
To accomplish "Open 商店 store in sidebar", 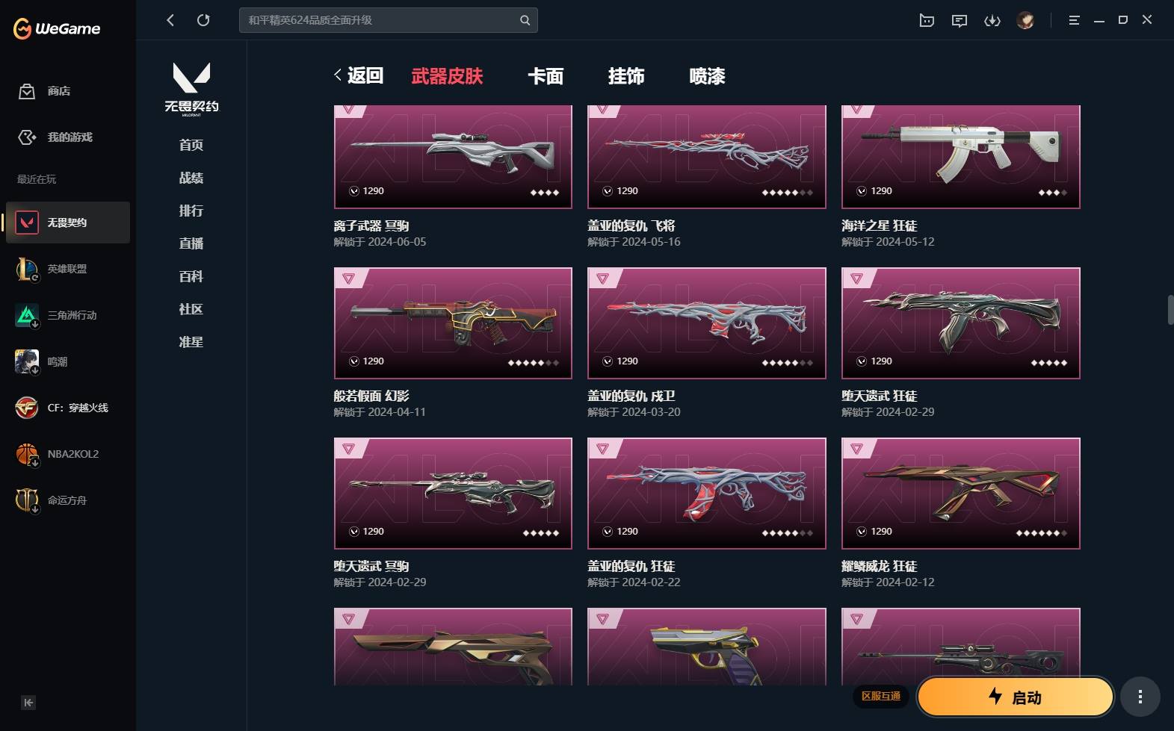I will point(45,91).
